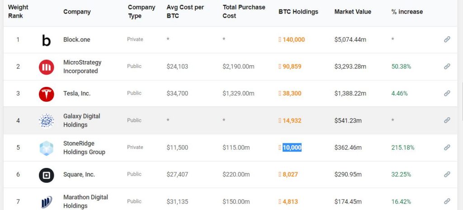Image resolution: width=463 pixels, height=210 pixels.
Task: Click the $34,700 average cost cell
Action: pyautogui.click(x=177, y=94)
